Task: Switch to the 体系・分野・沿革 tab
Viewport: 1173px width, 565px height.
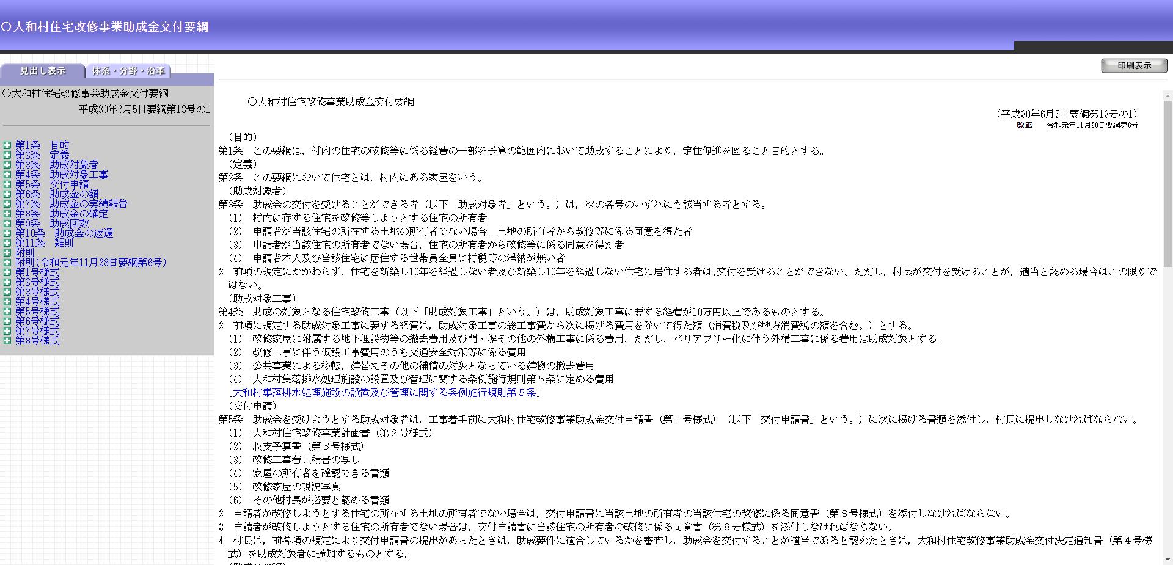Action: pos(129,71)
